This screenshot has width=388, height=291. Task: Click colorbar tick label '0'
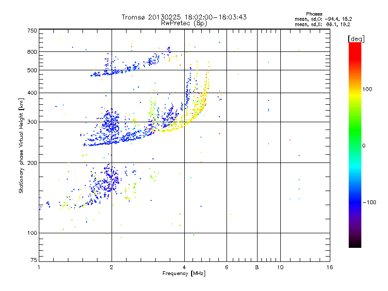click(364, 146)
